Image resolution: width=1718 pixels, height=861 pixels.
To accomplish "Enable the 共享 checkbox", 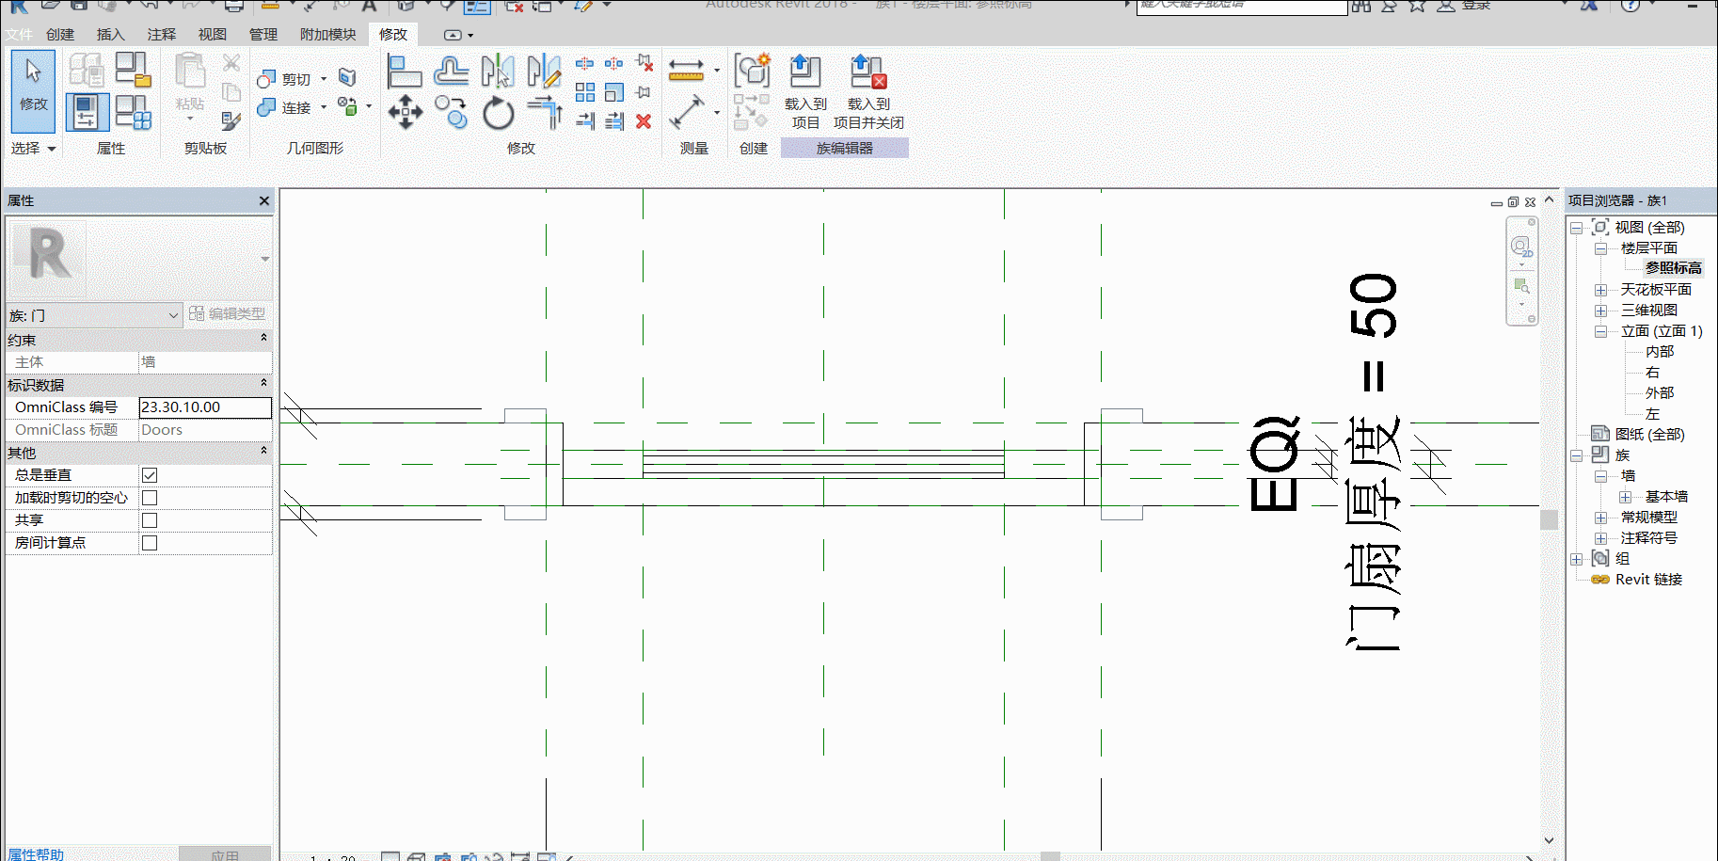I will click(150, 520).
